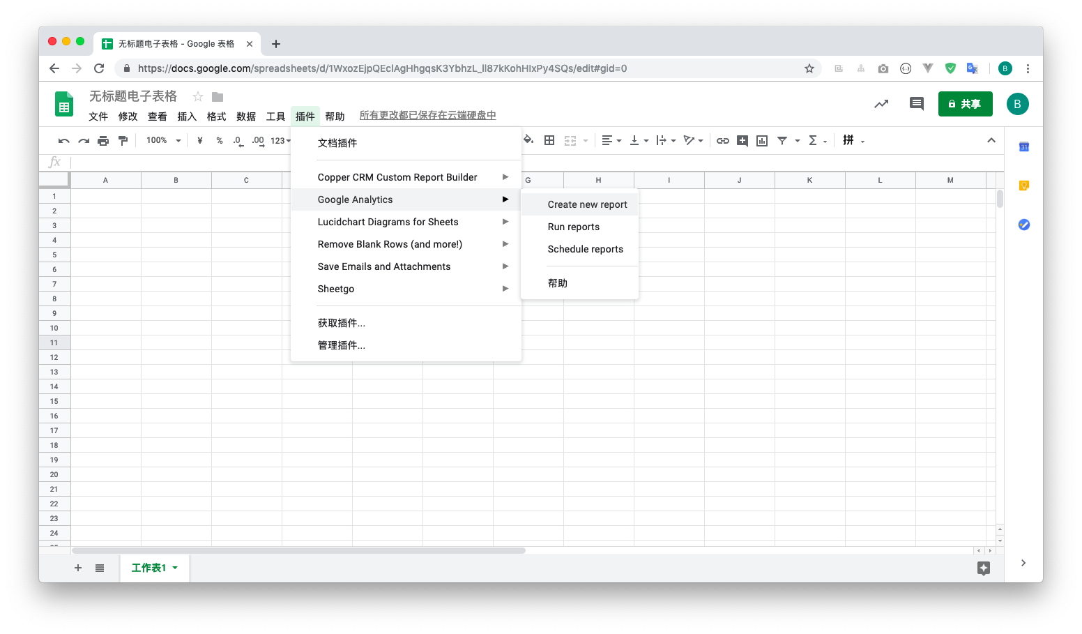Click the undo icon in toolbar
Image resolution: width=1082 pixels, height=634 pixels.
point(64,141)
